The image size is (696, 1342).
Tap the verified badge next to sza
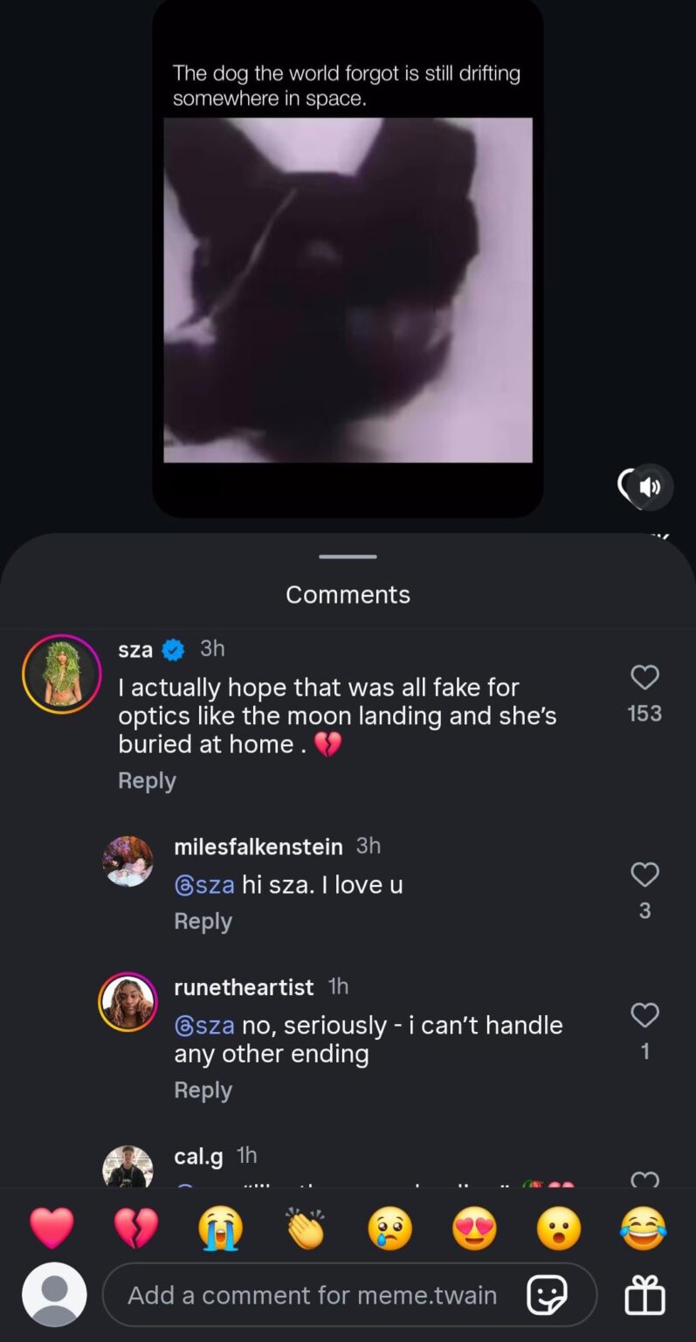click(173, 648)
